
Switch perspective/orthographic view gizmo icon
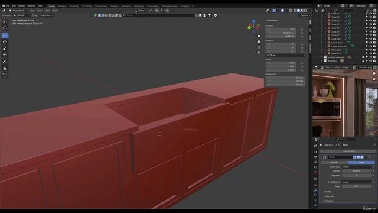[x=259, y=53]
